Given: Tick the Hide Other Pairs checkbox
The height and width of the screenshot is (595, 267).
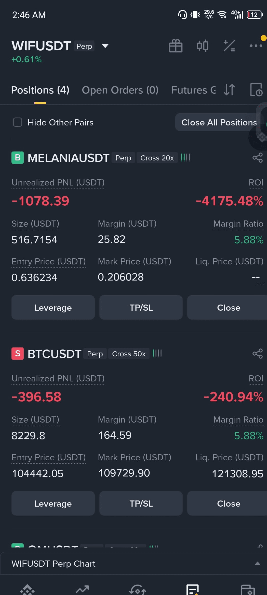Looking at the screenshot, I should [x=18, y=122].
